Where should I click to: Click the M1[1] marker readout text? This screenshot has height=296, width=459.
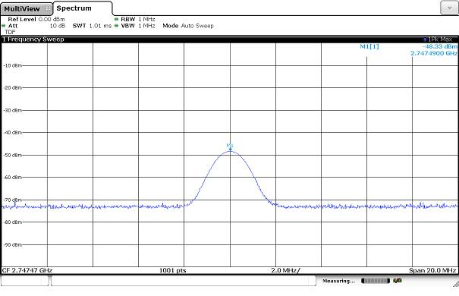369,46
